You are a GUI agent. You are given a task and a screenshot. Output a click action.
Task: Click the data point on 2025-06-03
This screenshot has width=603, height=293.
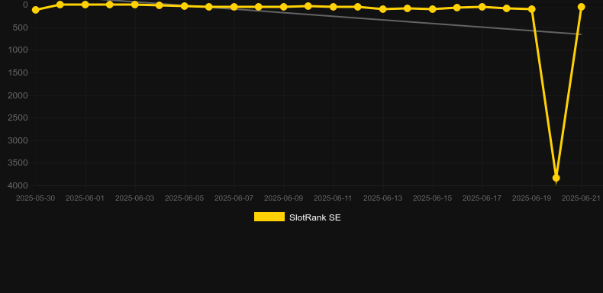tap(135, 5)
